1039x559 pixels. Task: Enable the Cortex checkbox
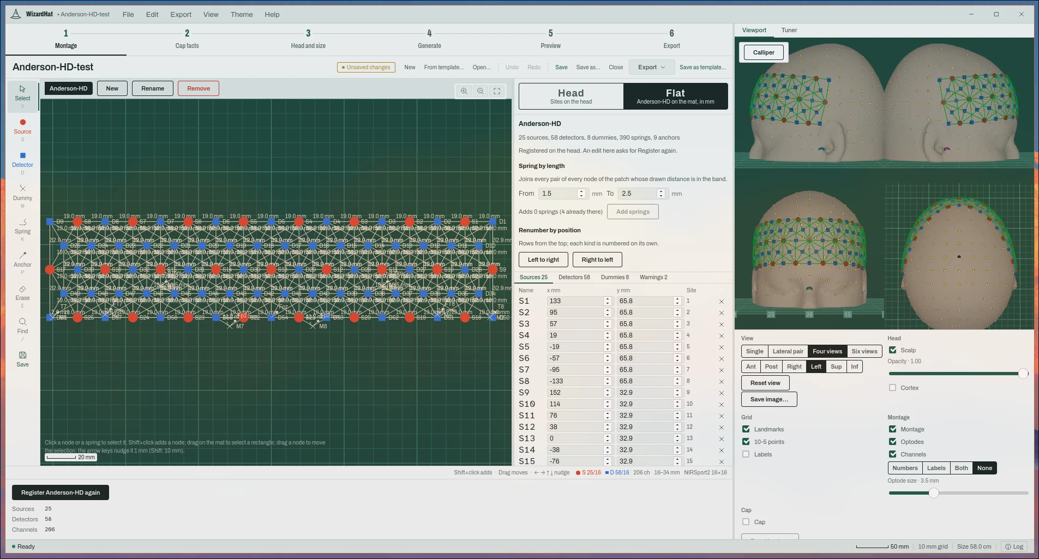point(893,388)
